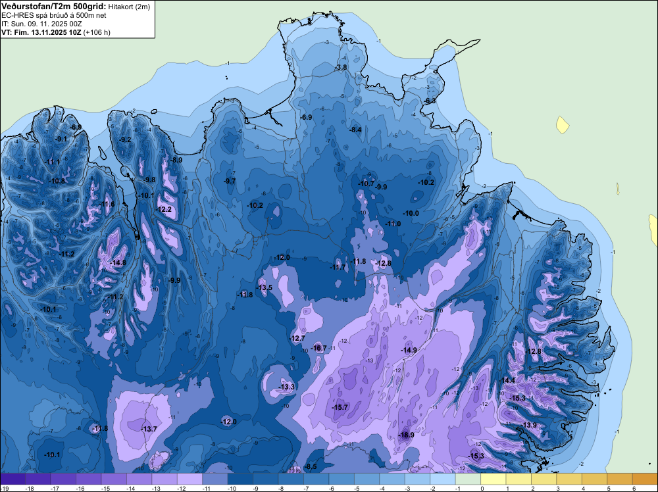The height and width of the screenshot is (492, 658).
Task: Click the -14.8 temperature value
Action: 118,263
